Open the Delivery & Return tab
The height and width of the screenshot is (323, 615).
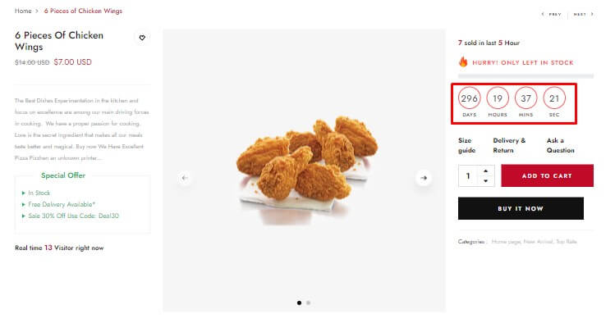click(509, 145)
